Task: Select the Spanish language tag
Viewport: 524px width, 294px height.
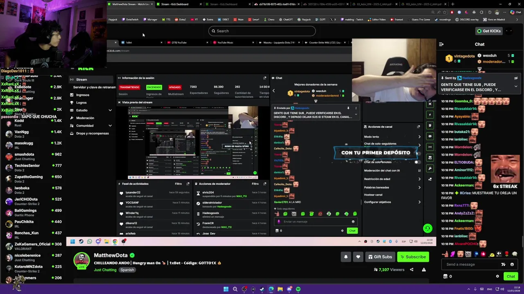Action: pos(127,270)
